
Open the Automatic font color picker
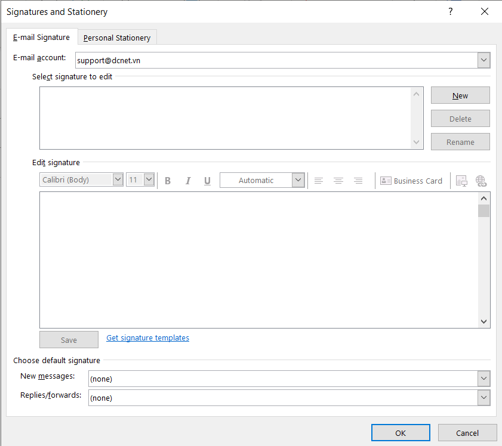click(298, 180)
